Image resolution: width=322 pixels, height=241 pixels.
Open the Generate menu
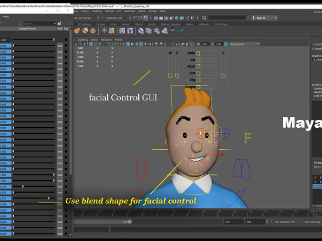(x=129, y=11)
